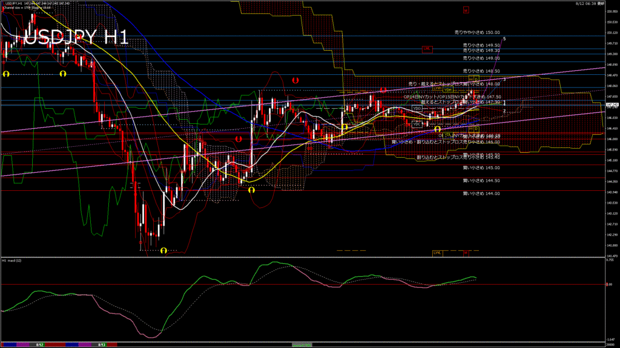Click the 8/12 date marker on time axis

pyautogui.click(x=39, y=344)
